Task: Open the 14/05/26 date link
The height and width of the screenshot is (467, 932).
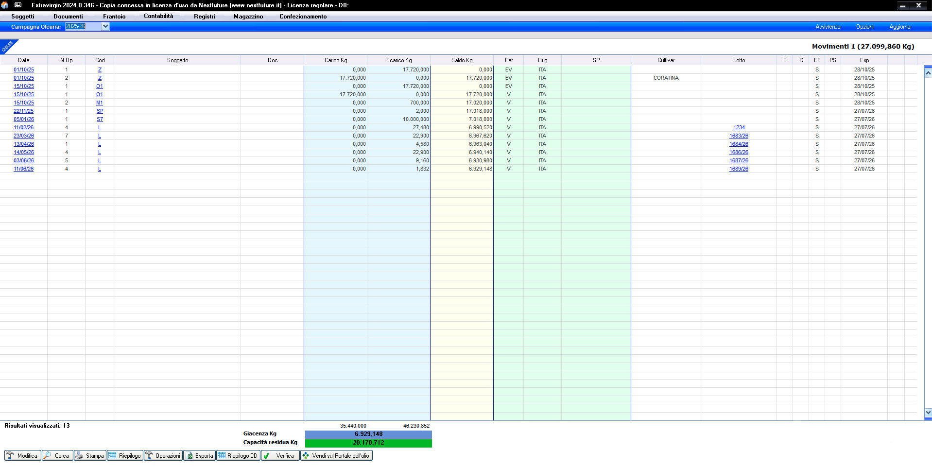Action: 24,152
